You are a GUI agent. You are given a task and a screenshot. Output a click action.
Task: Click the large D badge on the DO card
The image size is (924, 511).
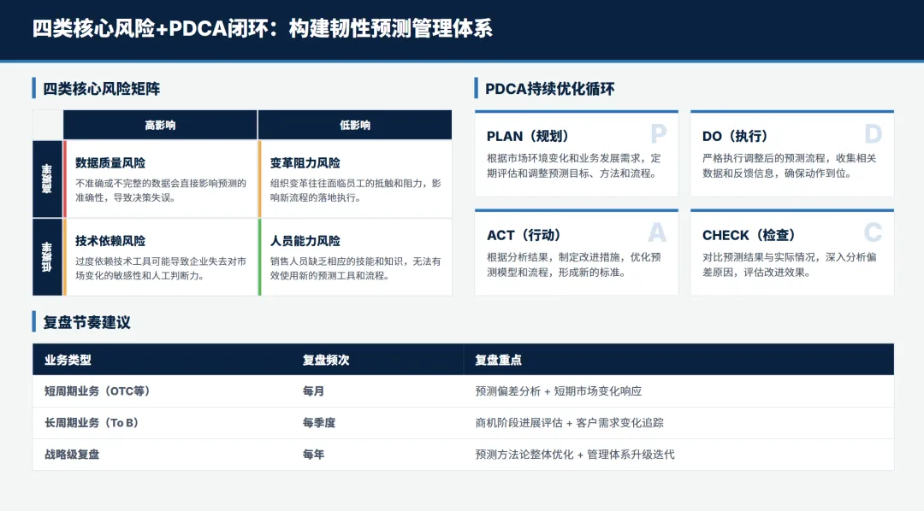873,134
